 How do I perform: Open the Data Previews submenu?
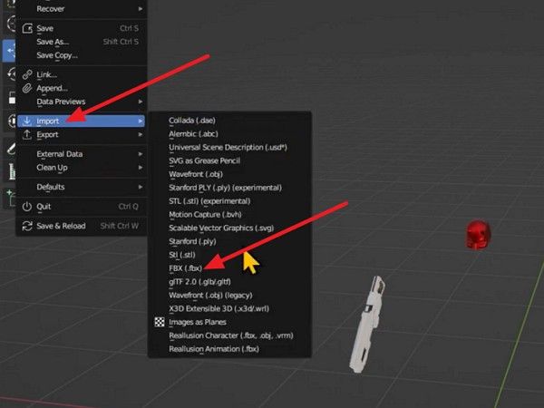(82, 102)
